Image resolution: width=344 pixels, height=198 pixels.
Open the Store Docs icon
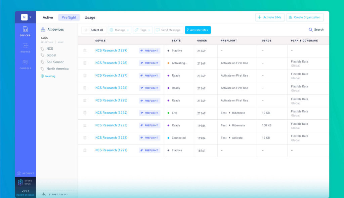(20, 182)
